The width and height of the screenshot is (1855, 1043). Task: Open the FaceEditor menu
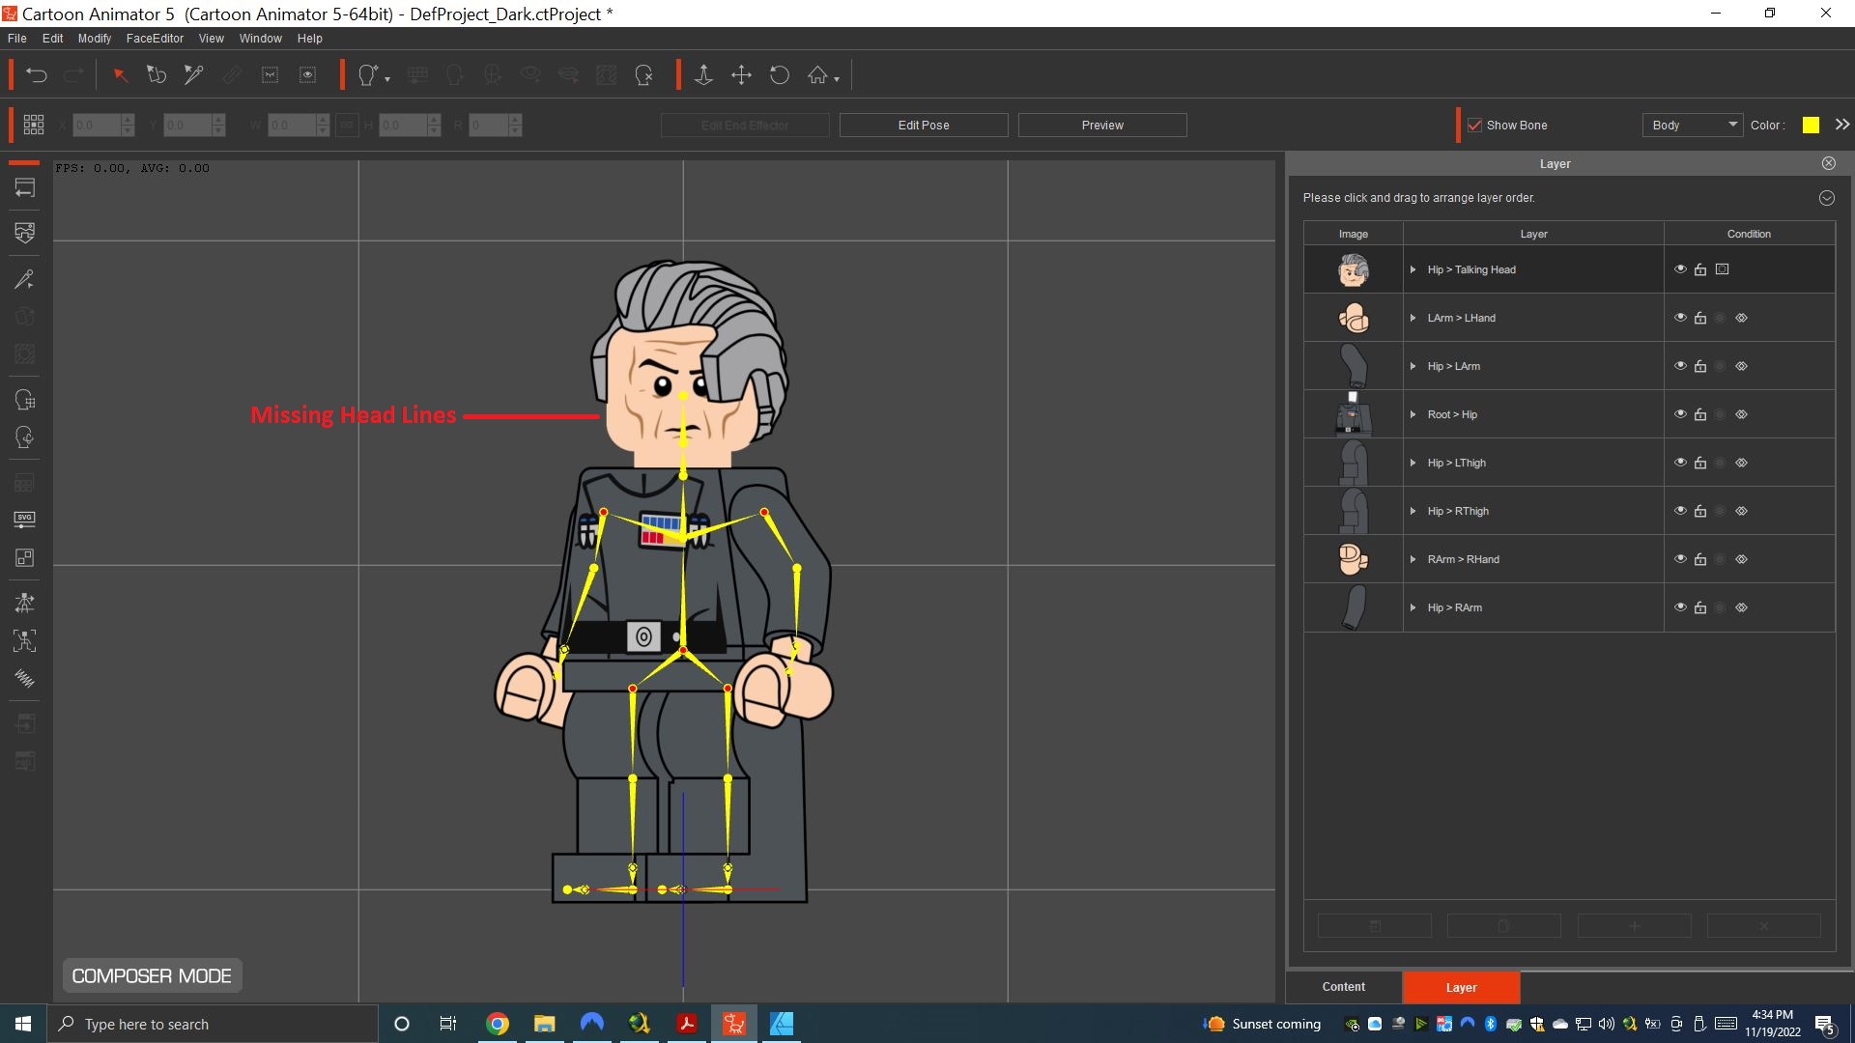[x=155, y=39]
